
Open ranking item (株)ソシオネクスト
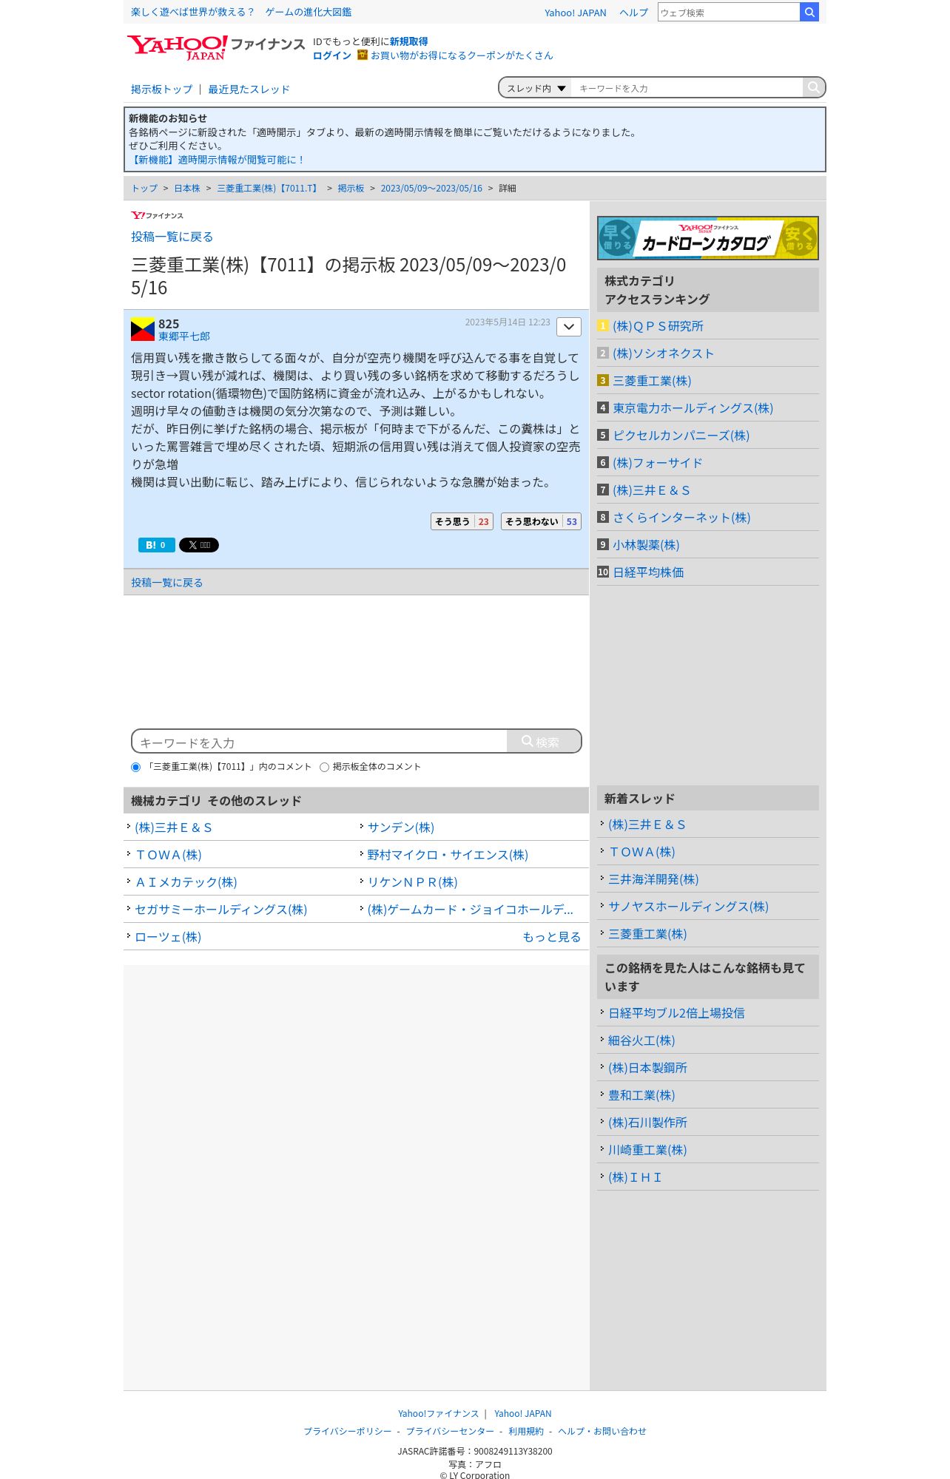click(x=664, y=353)
